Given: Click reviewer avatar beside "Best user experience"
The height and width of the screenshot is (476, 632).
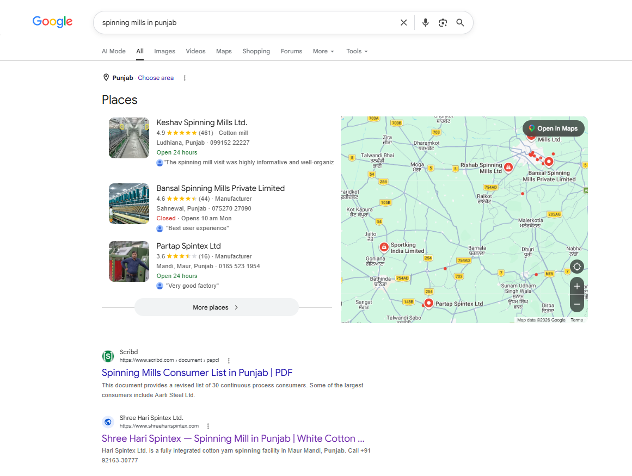Looking at the screenshot, I should [x=159, y=228].
